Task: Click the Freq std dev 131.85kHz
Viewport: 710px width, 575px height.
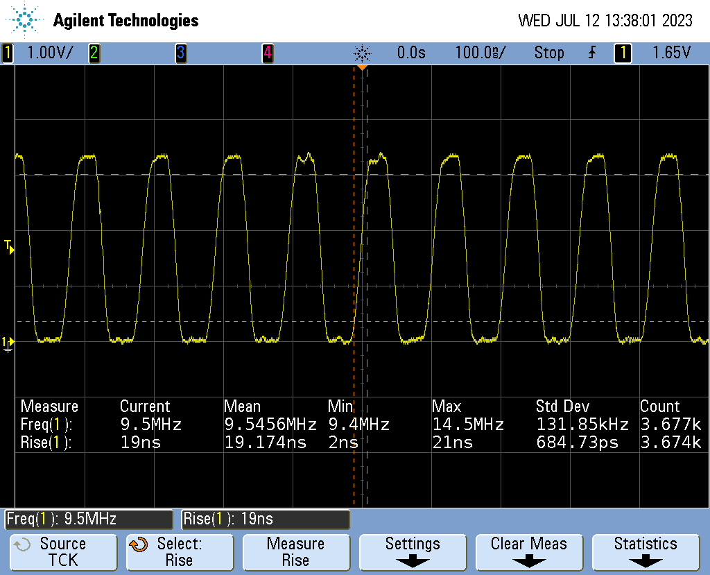Action: click(x=582, y=424)
